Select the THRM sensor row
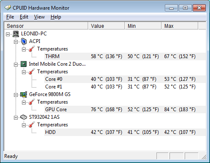 coord(125,56)
